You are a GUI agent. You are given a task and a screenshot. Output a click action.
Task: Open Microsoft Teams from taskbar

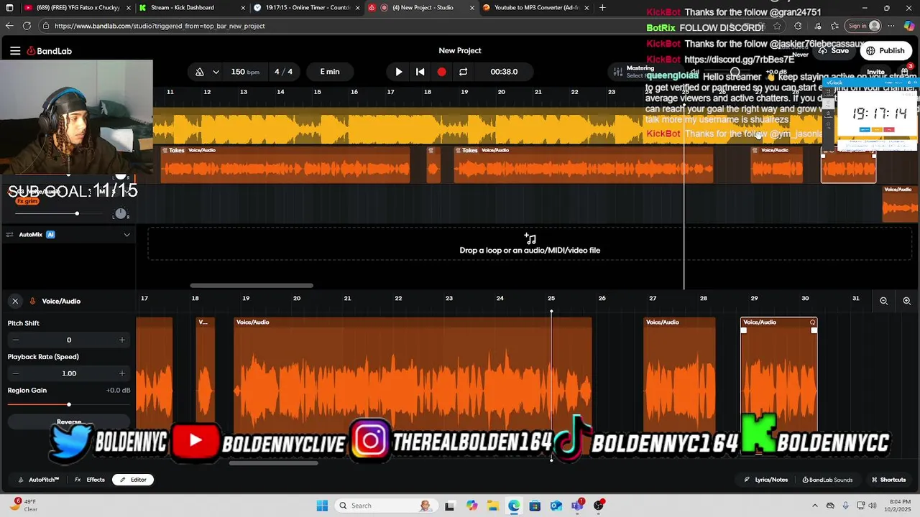pos(577,506)
